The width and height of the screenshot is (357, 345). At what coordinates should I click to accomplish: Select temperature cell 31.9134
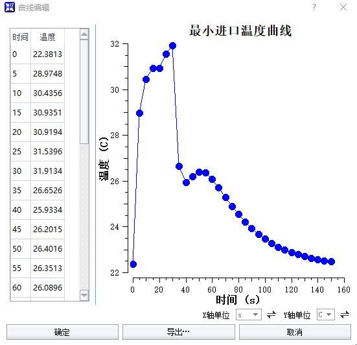click(47, 171)
